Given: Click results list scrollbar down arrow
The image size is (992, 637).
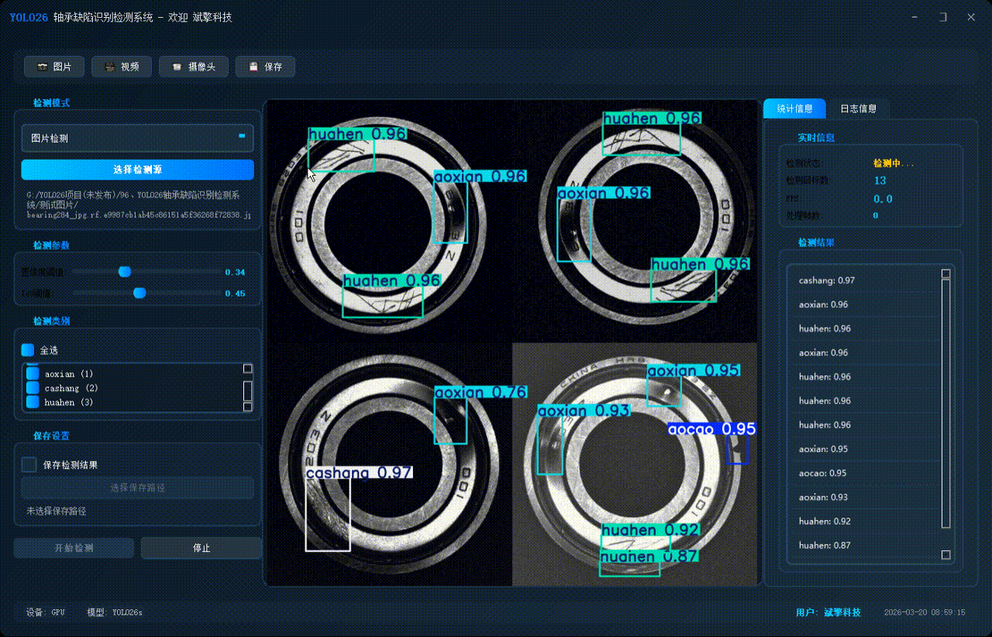Looking at the screenshot, I should 945,555.
